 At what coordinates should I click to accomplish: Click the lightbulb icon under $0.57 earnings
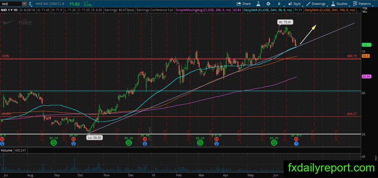[74, 144]
